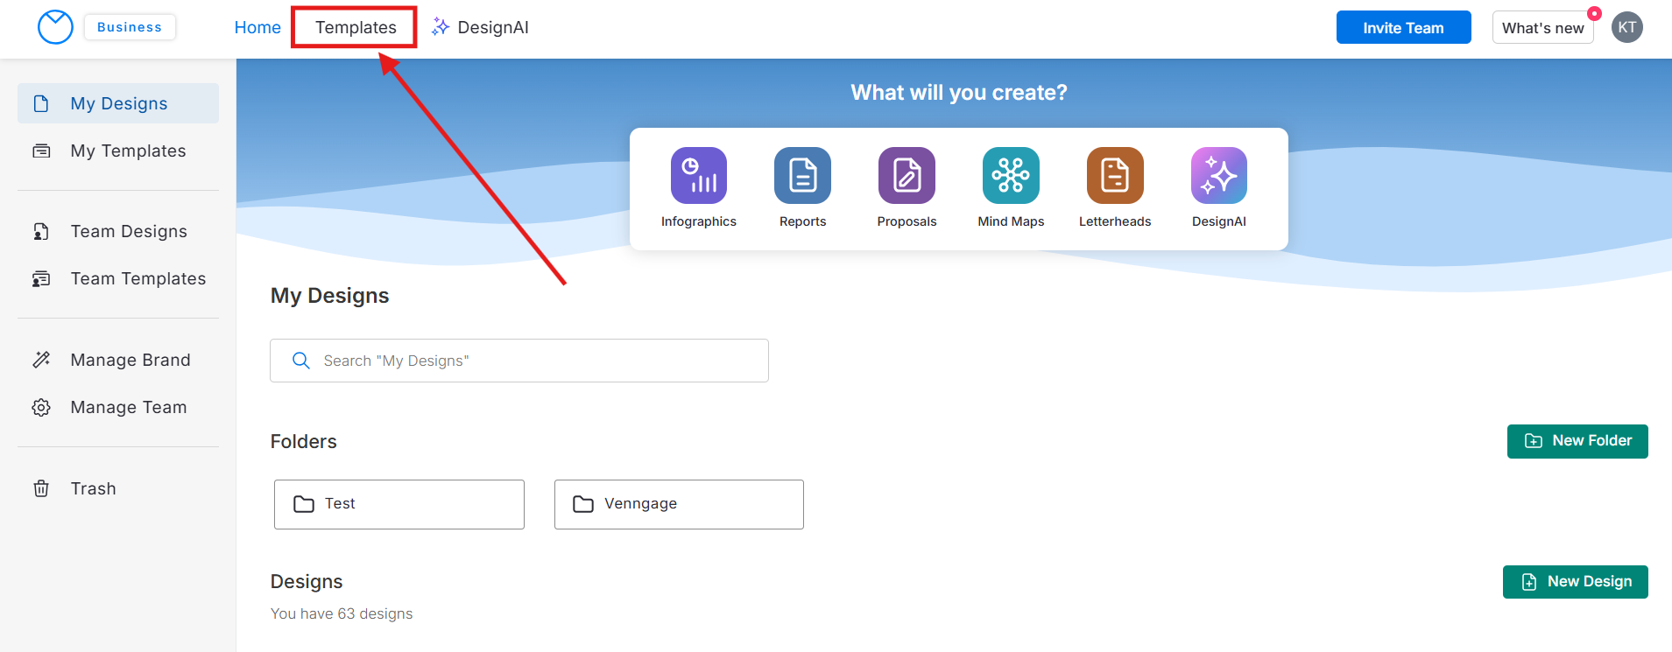Screen dimensions: 1672x652
Task: Open the Infographics creation icon
Action: pos(698,175)
